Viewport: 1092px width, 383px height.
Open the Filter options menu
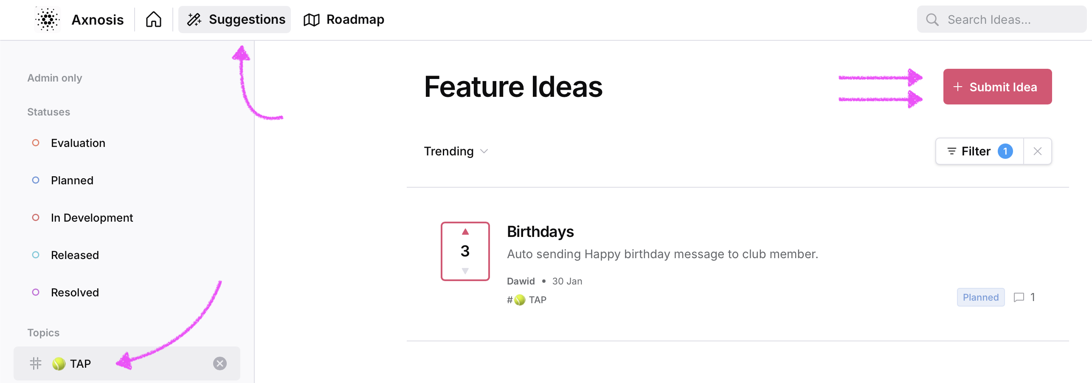979,151
